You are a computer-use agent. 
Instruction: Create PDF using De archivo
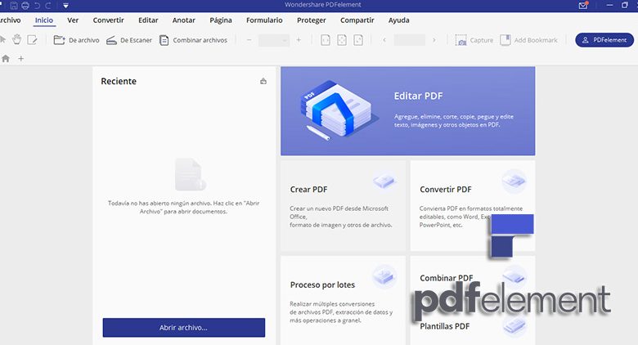point(76,40)
